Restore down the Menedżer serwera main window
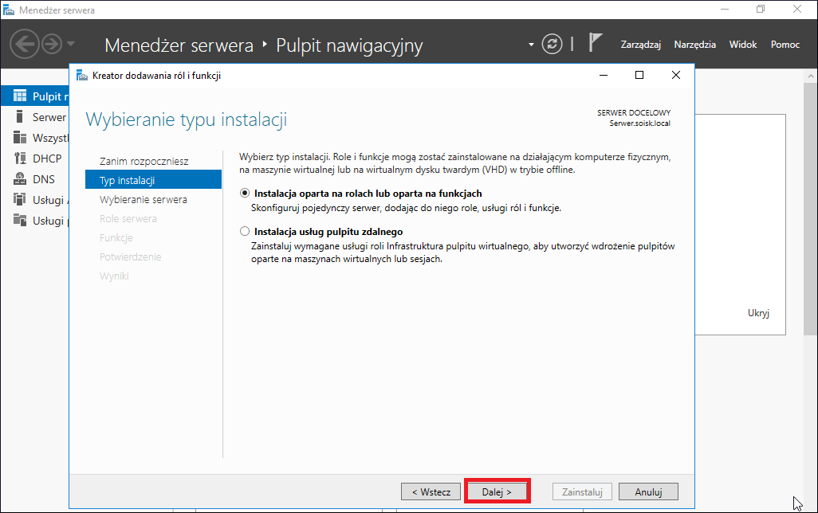The image size is (818, 513). point(761,10)
